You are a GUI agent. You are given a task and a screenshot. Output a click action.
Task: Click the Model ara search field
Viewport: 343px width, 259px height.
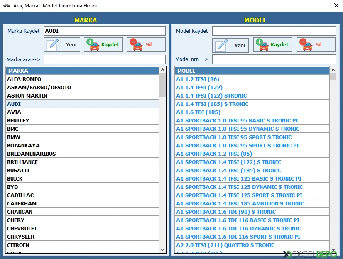pyautogui.click(x=274, y=59)
